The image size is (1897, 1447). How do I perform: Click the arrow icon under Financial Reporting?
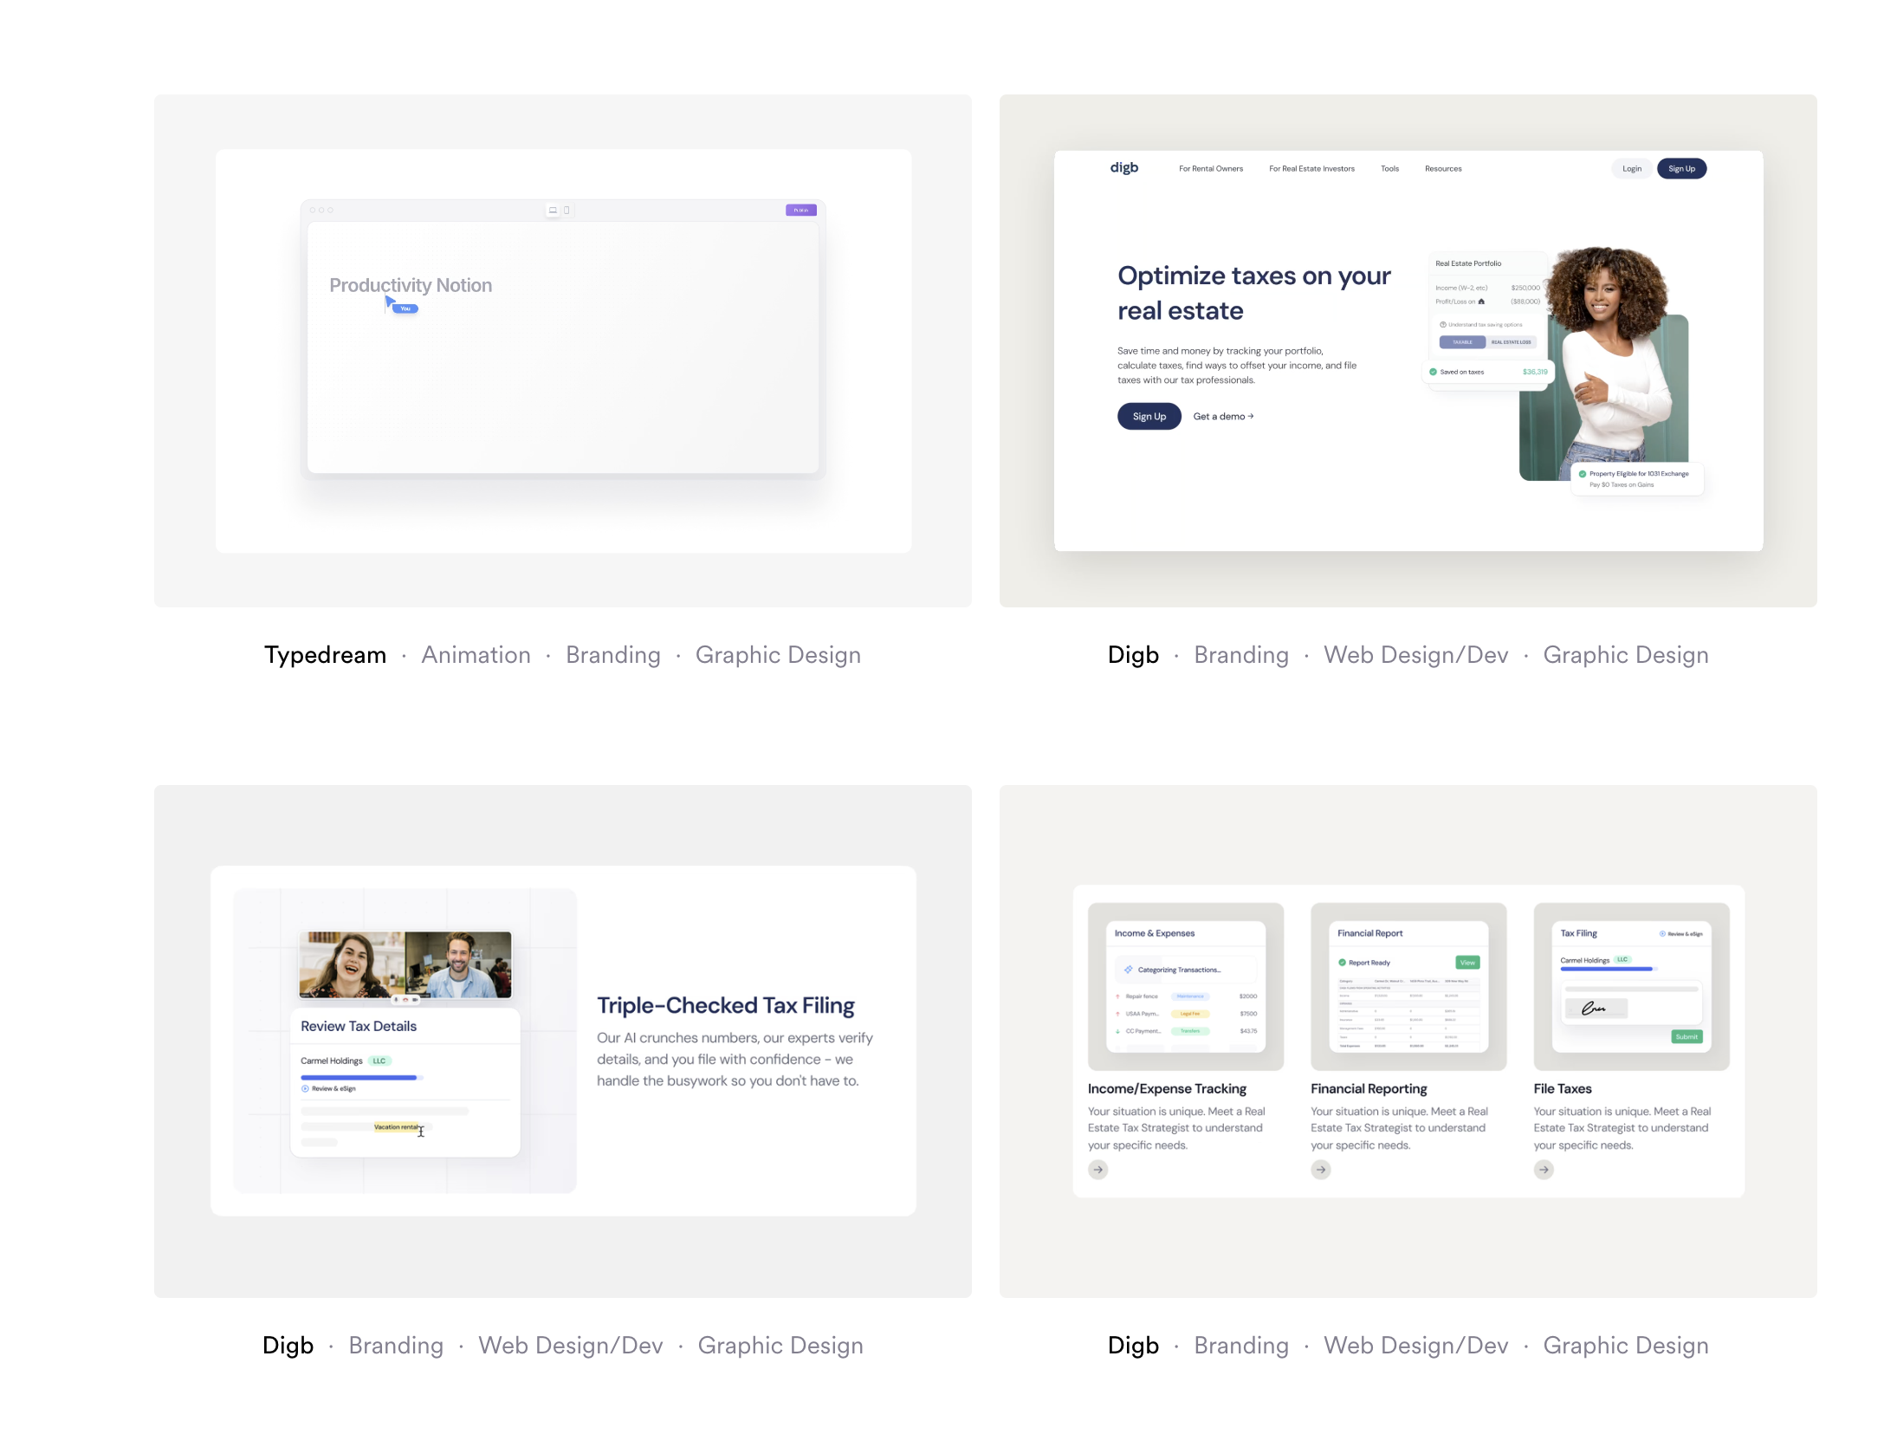(1320, 1170)
